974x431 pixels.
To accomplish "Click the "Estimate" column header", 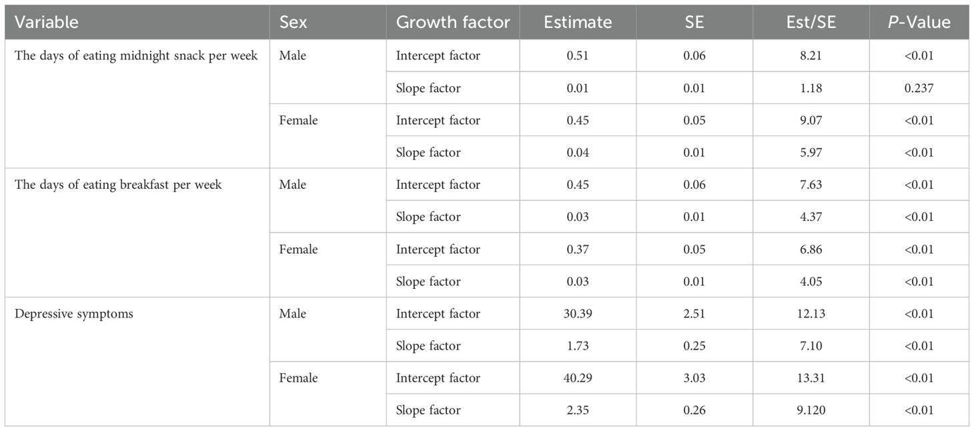I will [578, 22].
